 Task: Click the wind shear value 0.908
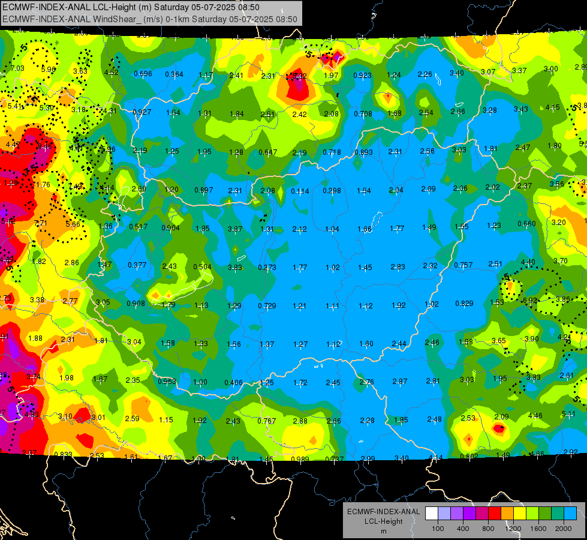136,303
